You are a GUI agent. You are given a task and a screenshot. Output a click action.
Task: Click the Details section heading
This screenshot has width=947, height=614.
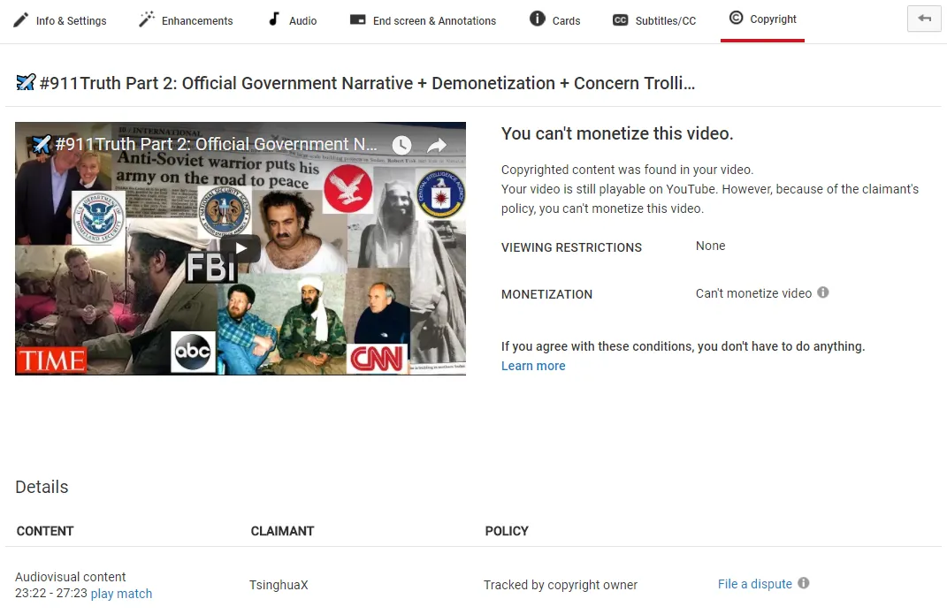click(42, 488)
